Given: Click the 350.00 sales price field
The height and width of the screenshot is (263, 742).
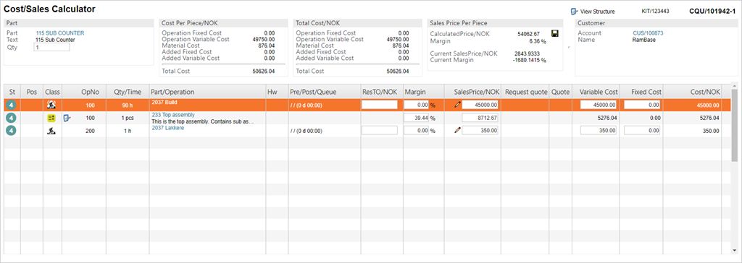Looking at the screenshot, I should click(x=480, y=131).
